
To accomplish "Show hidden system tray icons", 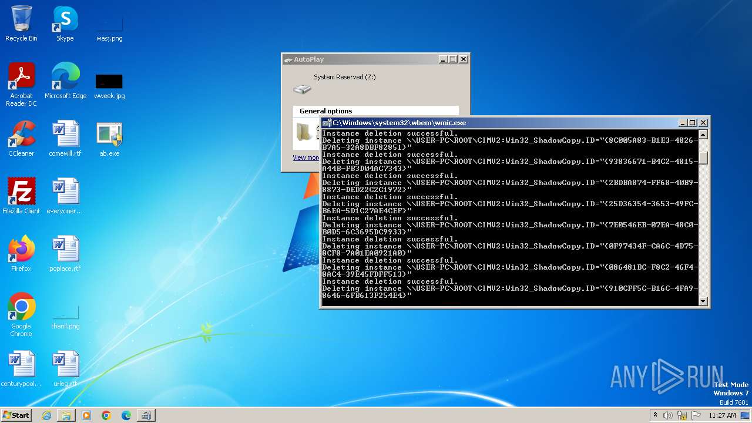I will [655, 415].
